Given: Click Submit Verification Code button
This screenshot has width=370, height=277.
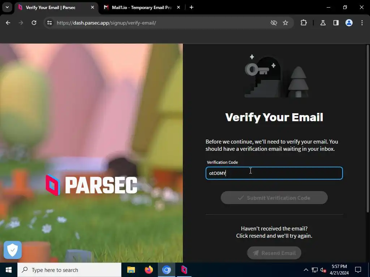Looking at the screenshot, I should [274, 198].
